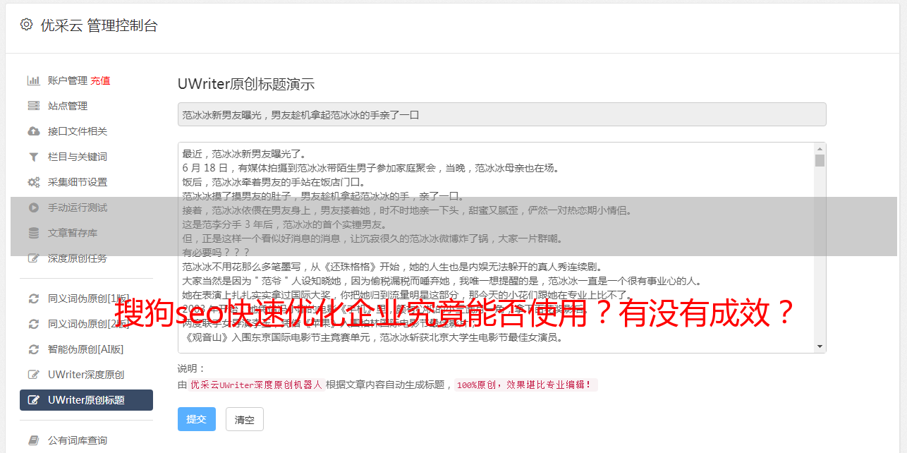Open UWriter深度原创 page
This screenshot has height=453, width=907.
point(86,375)
